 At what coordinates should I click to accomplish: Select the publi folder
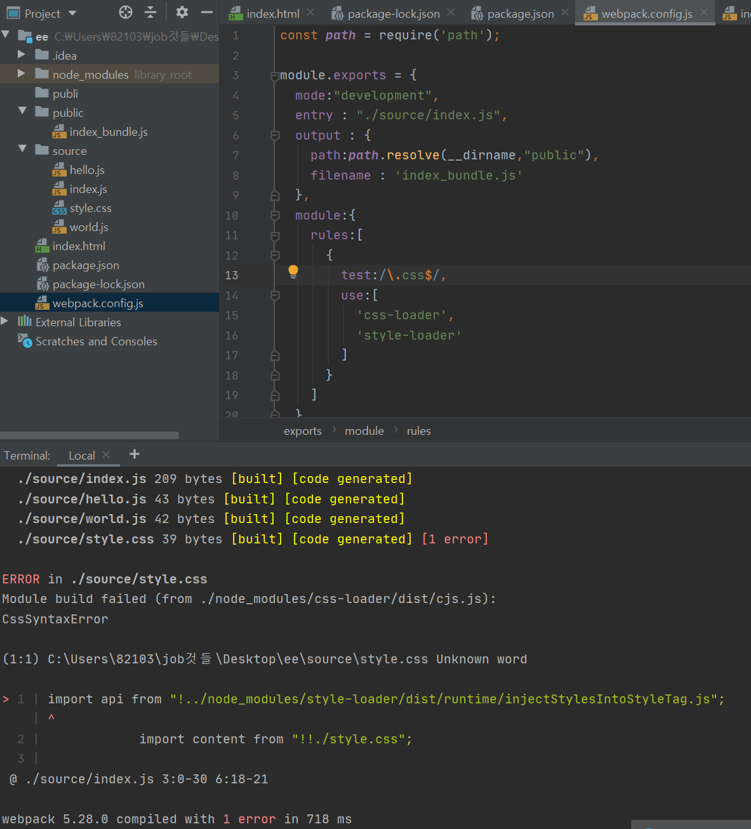coord(65,94)
